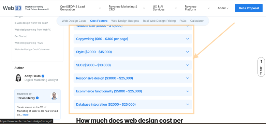Expand Style accordion chevron
266x124 pixels.
pyautogui.click(x=188, y=52)
